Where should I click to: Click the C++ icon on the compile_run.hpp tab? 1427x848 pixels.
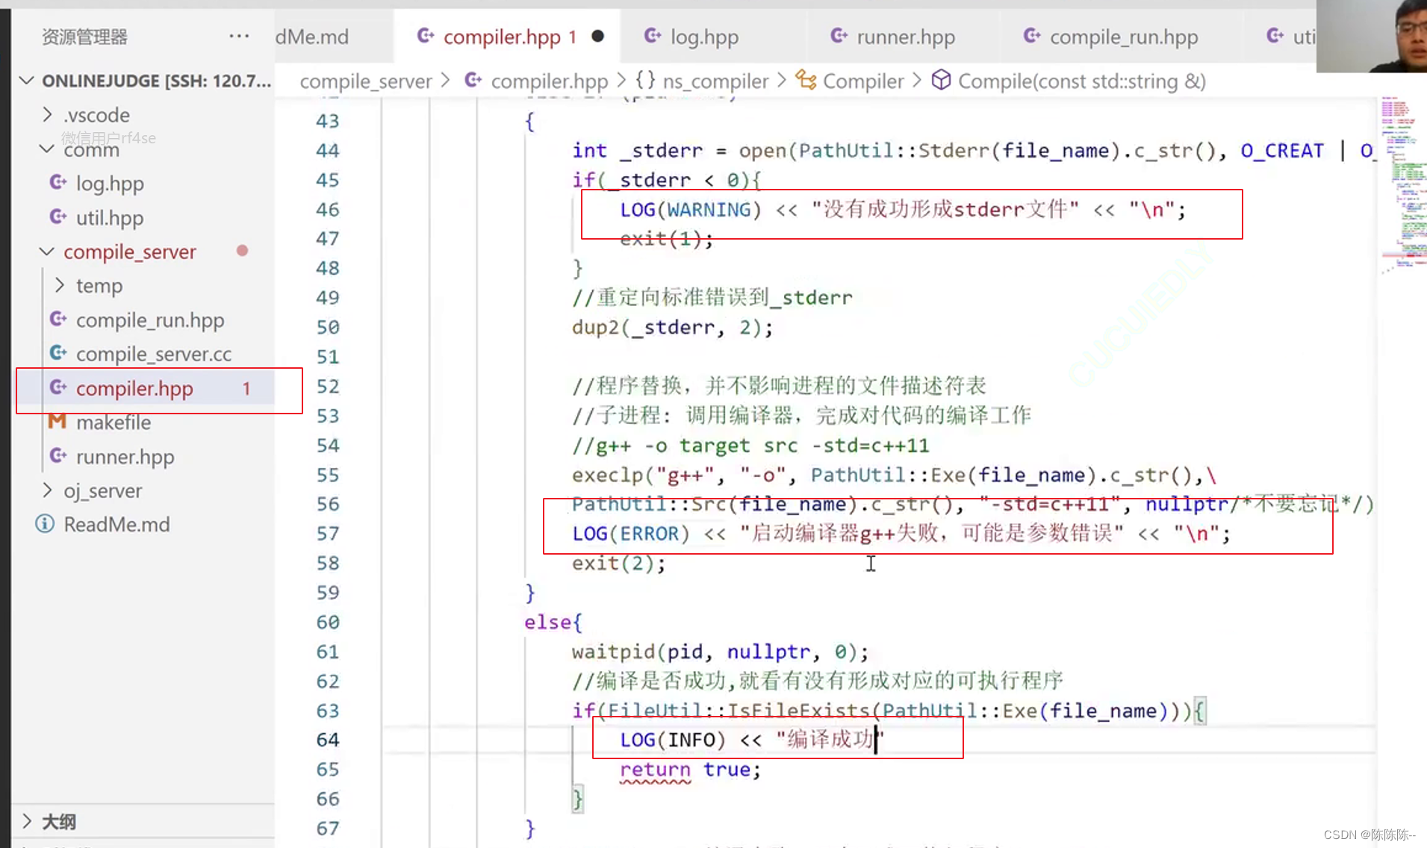pos(1032,35)
